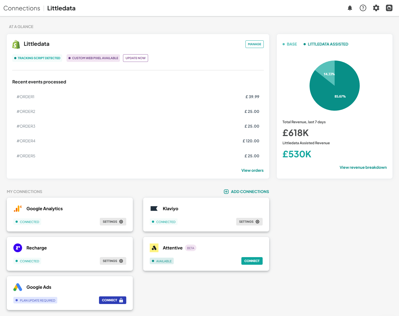Open the notifications bell icon
This screenshot has width=399, height=316.
350,8
